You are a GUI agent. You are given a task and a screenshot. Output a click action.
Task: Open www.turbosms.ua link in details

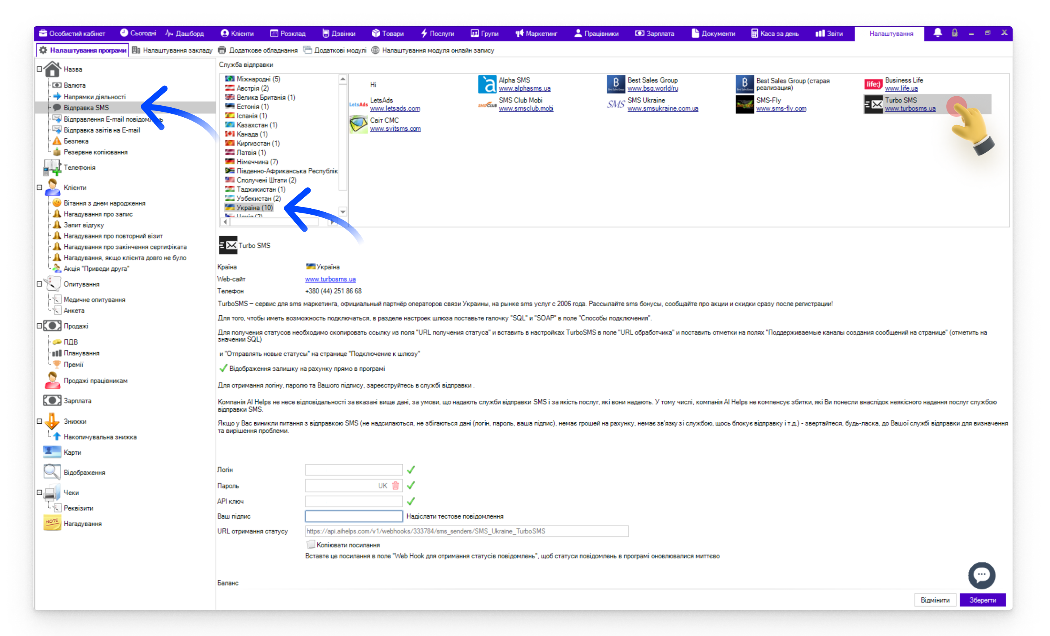(x=330, y=279)
